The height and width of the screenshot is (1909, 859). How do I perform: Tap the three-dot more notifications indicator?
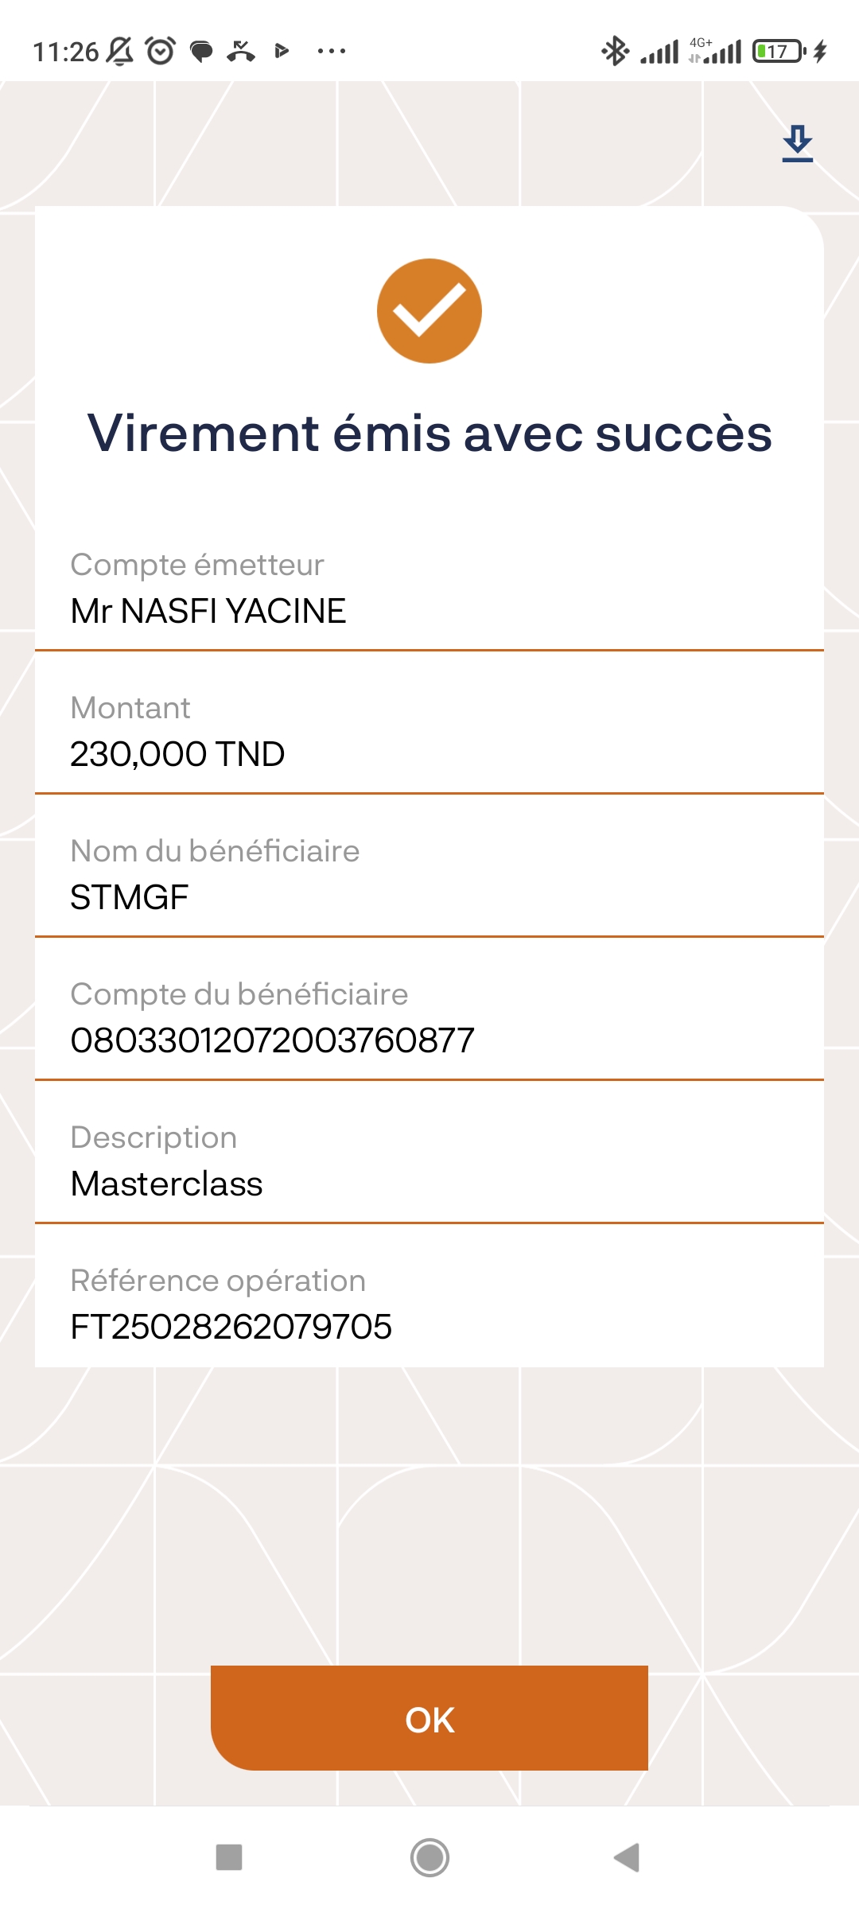(331, 52)
